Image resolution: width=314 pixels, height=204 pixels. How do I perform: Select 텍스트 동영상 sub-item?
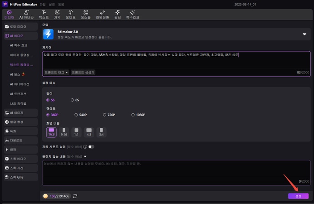[x=21, y=65]
